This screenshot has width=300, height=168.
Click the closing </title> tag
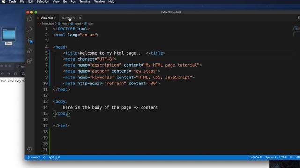pyautogui.click(x=155, y=53)
